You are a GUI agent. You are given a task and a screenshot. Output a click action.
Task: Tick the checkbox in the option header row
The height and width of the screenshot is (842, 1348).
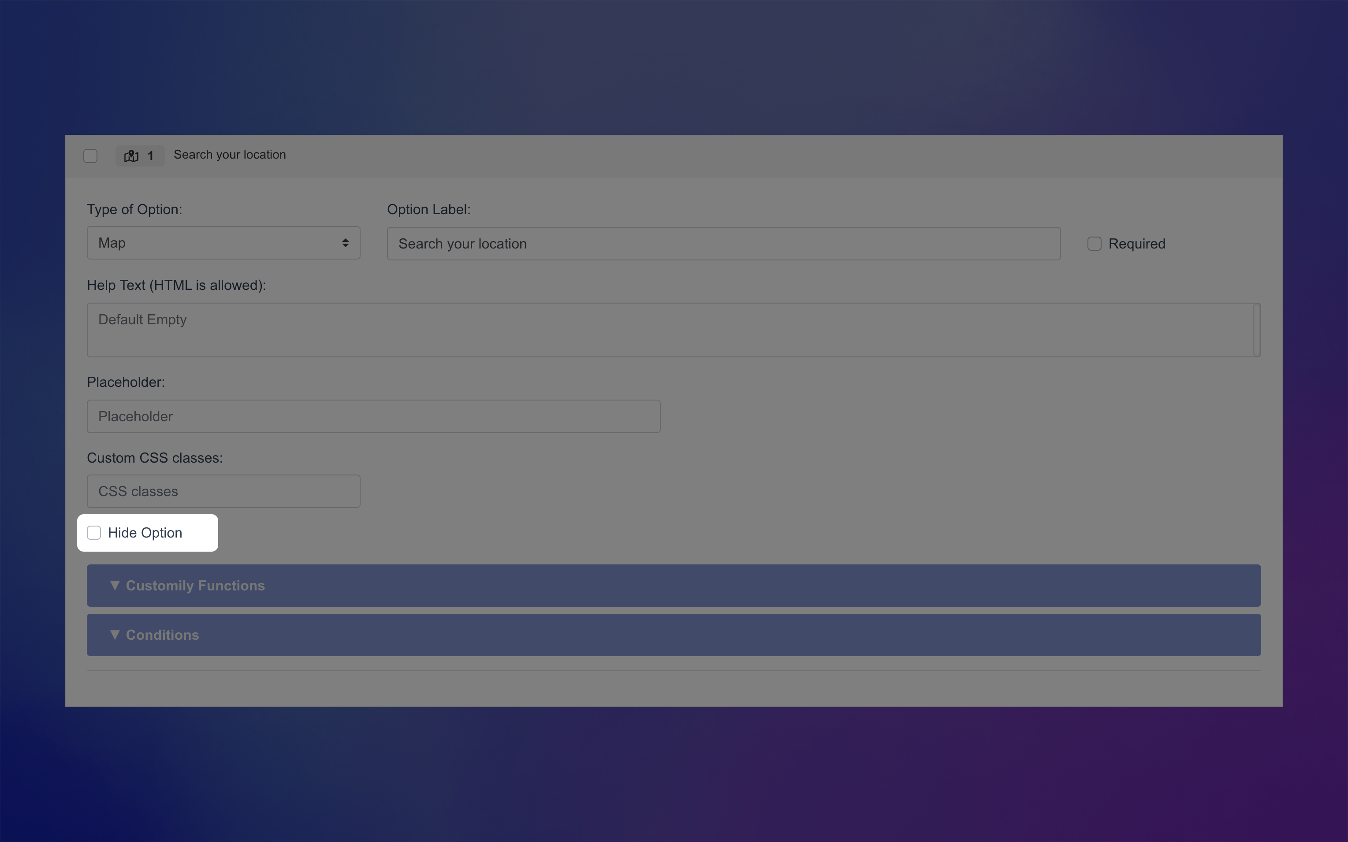(90, 156)
